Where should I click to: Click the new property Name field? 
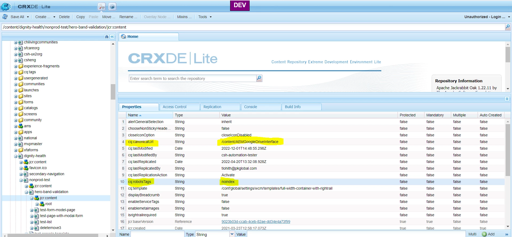pos(157,234)
